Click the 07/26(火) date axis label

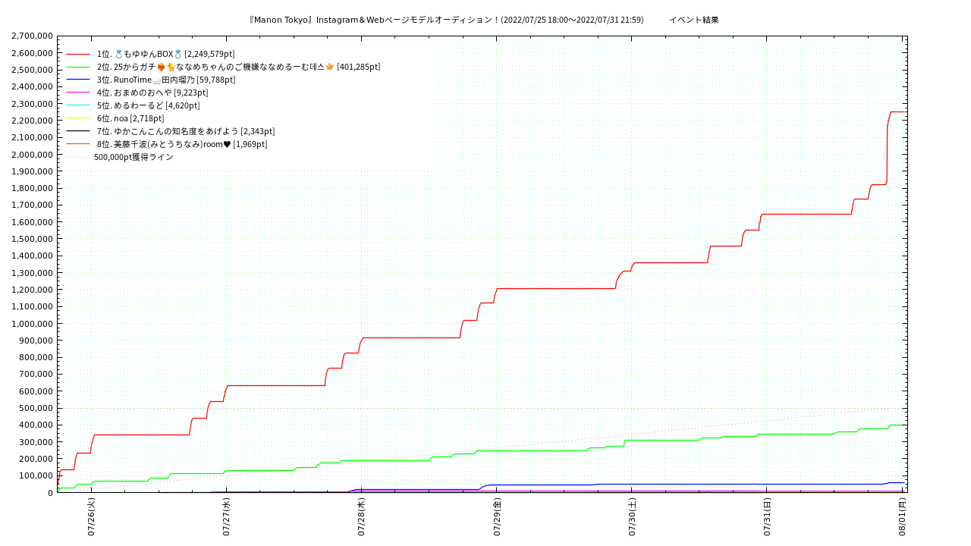(x=91, y=517)
